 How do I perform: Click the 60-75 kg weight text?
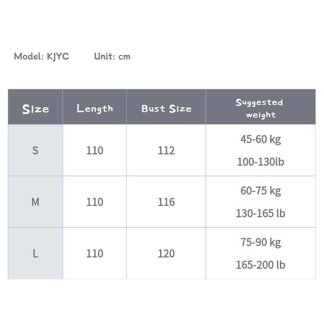260,191
